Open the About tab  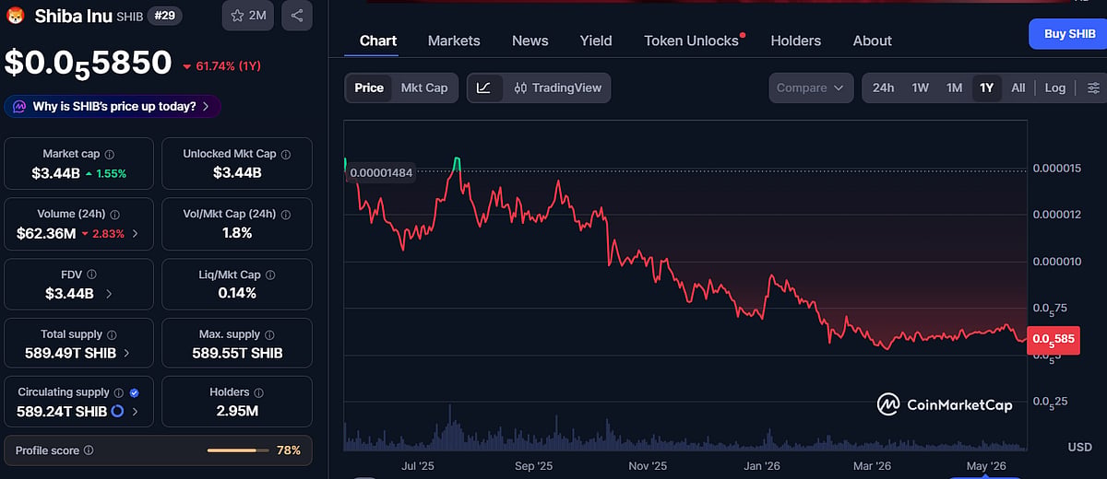click(873, 41)
